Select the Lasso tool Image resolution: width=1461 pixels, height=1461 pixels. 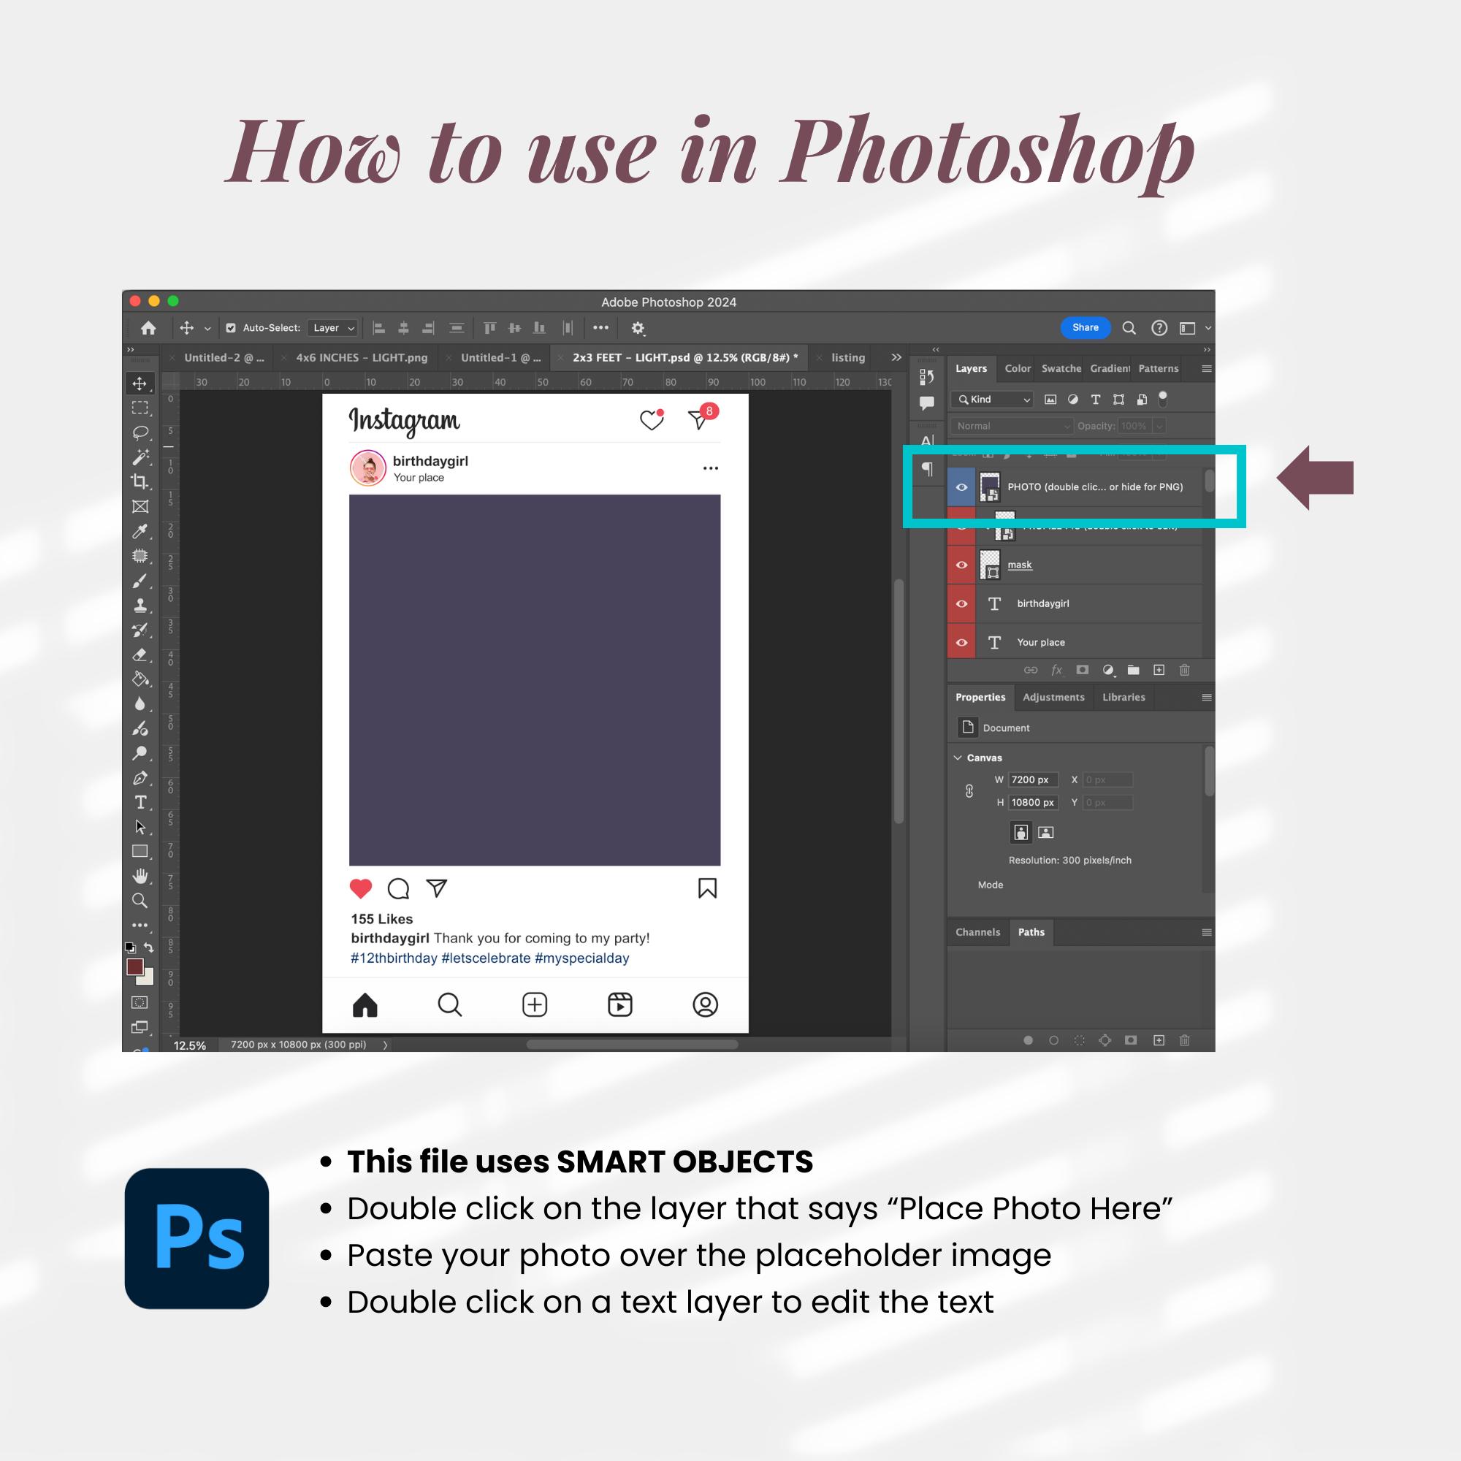pyautogui.click(x=141, y=432)
